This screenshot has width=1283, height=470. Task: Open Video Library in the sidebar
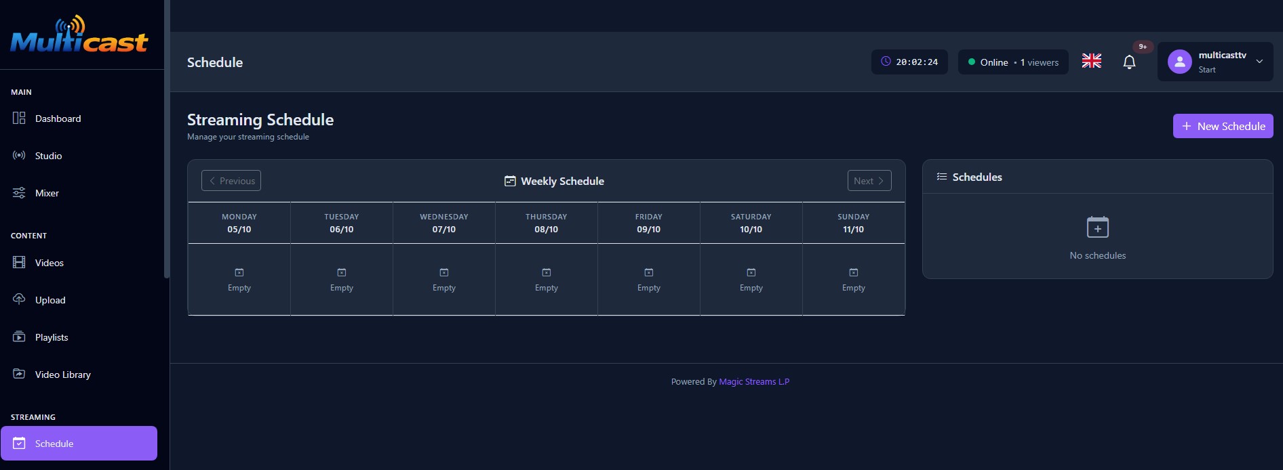click(79, 375)
